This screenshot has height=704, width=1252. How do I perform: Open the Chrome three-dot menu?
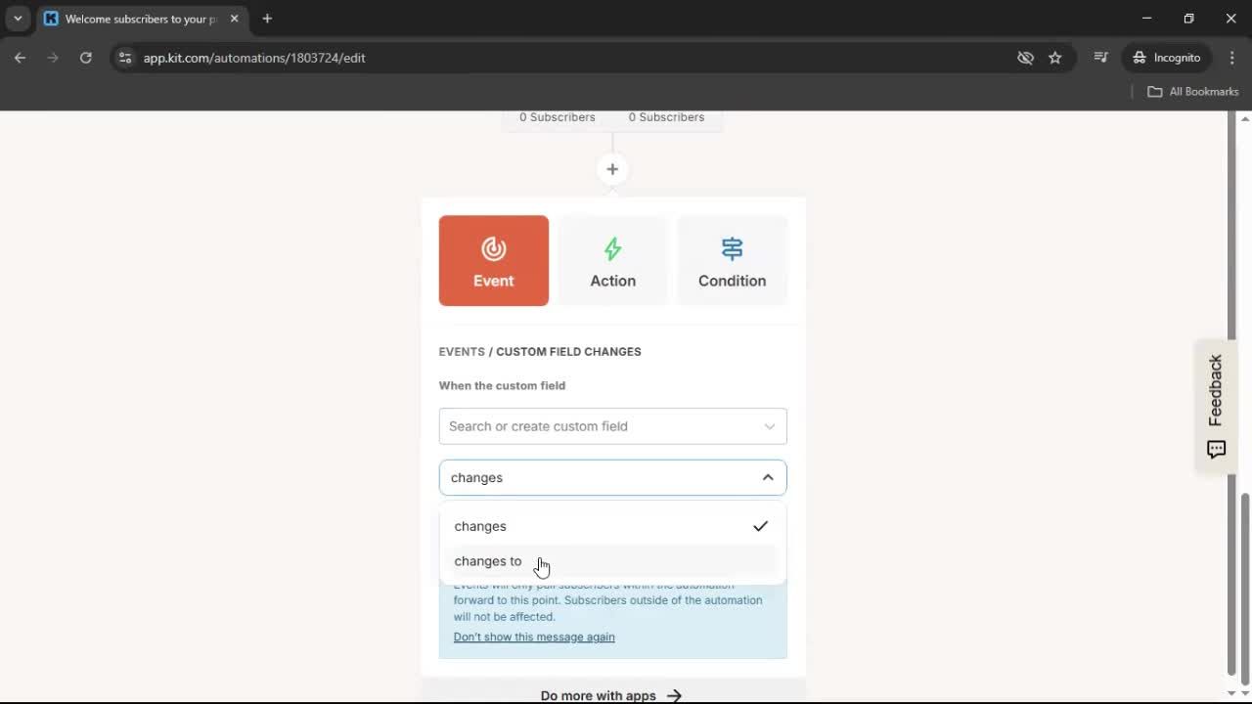click(1232, 58)
